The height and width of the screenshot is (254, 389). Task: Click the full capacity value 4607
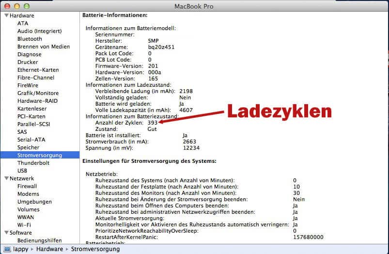coord(186,110)
